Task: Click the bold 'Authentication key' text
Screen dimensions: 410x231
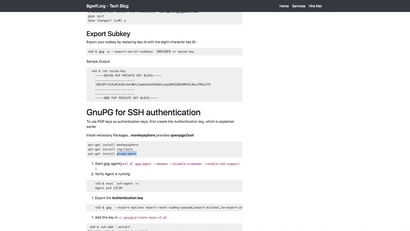Action: click(127, 198)
